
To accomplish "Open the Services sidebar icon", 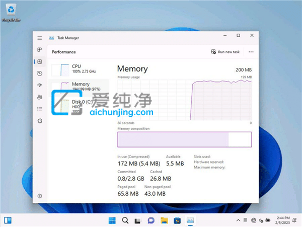I will [x=40, y=121].
